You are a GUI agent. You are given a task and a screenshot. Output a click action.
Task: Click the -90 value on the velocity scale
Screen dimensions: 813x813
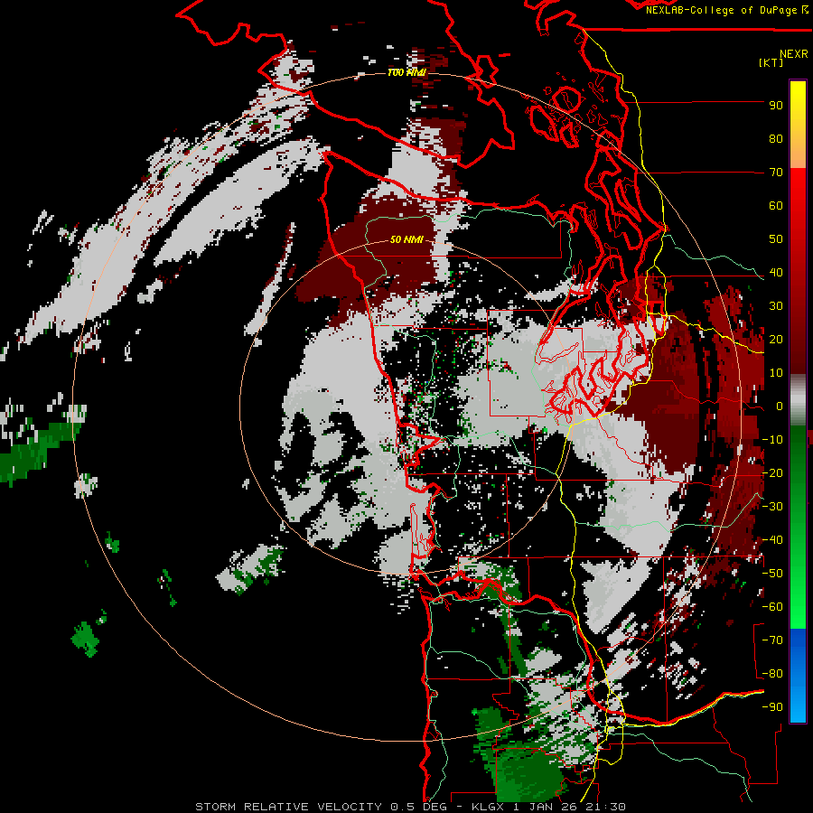[772, 707]
